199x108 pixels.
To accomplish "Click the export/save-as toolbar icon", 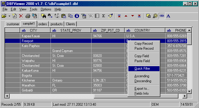I will (x=35, y=16).
